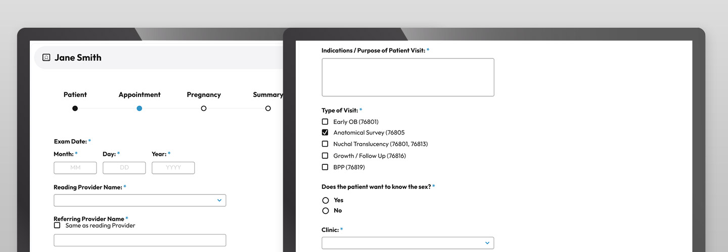
Task: Tick the Growth / Follow Up checkbox
Action: (325, 156)
